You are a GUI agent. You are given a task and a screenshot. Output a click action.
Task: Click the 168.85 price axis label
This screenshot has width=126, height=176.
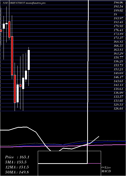[118, 42]
